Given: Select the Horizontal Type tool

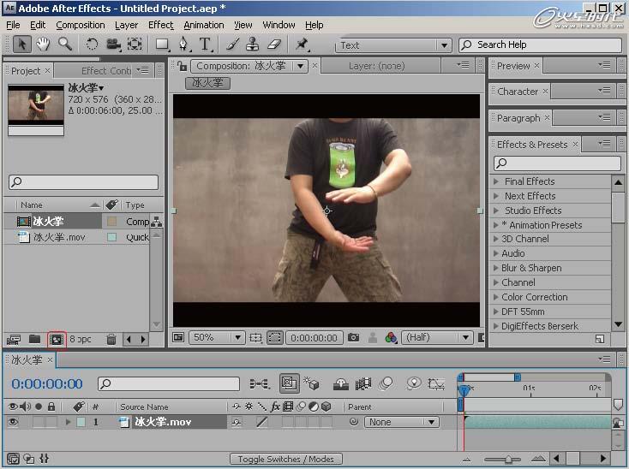Looking at the screenshot, I should click(205, 44).
